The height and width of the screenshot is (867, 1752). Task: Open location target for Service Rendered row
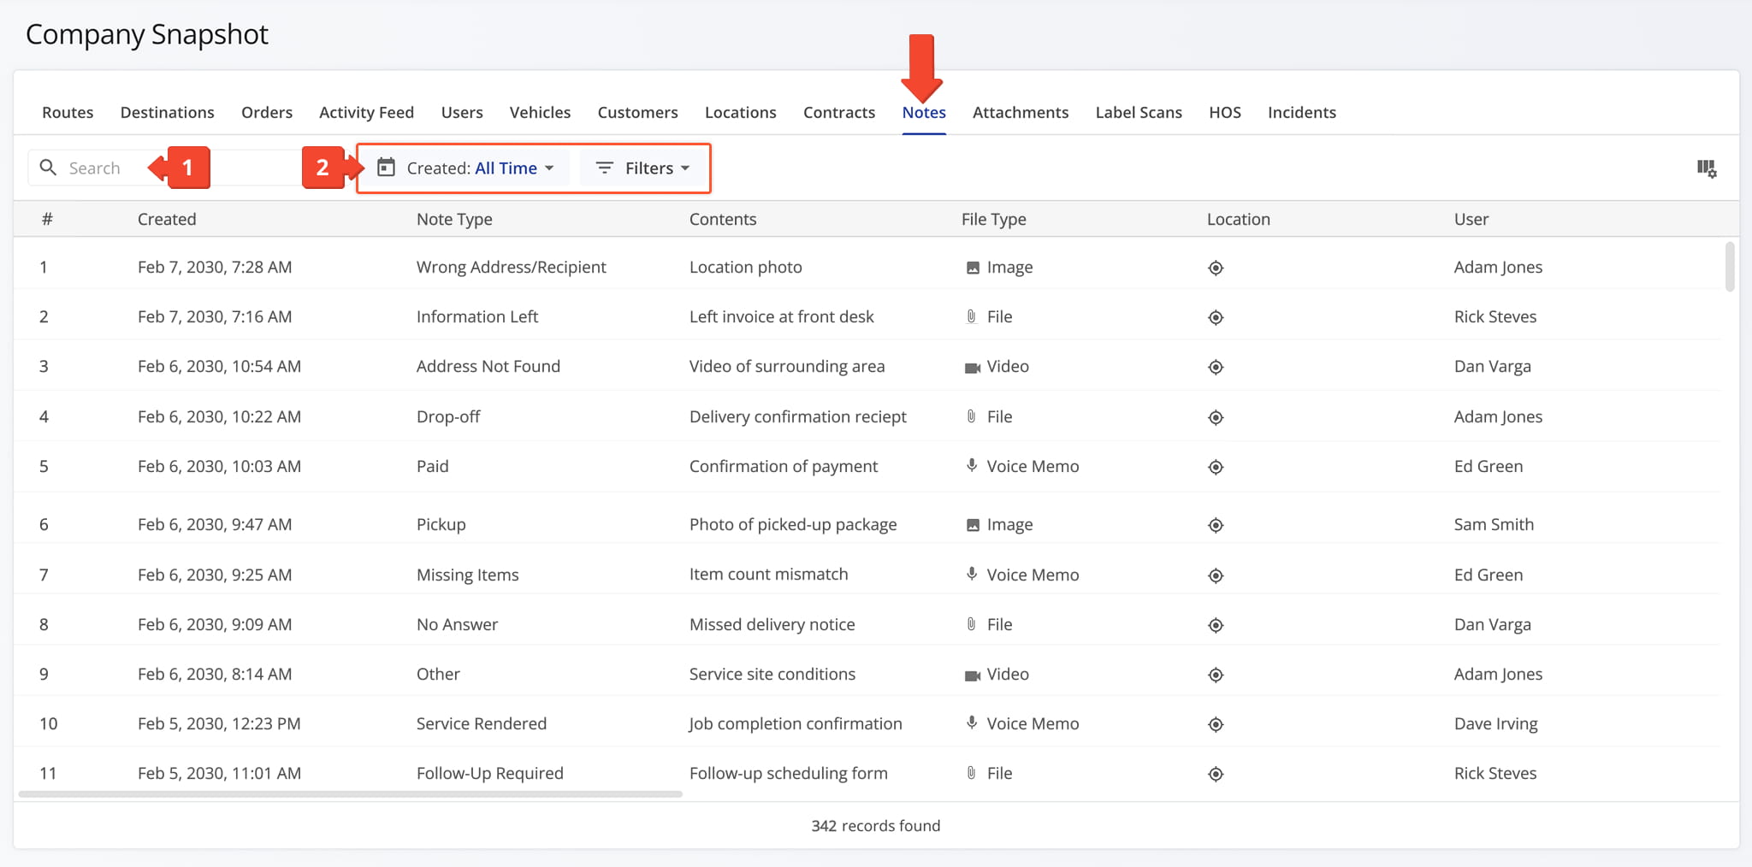(1216, 724)
